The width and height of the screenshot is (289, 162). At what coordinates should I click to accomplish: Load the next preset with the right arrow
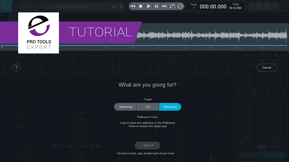point(121,7)
